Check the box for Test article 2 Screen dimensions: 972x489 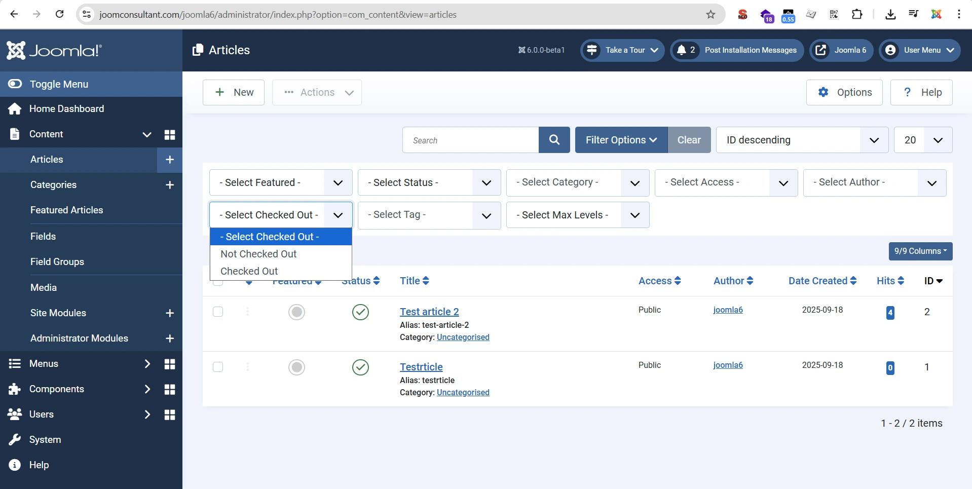218,312
